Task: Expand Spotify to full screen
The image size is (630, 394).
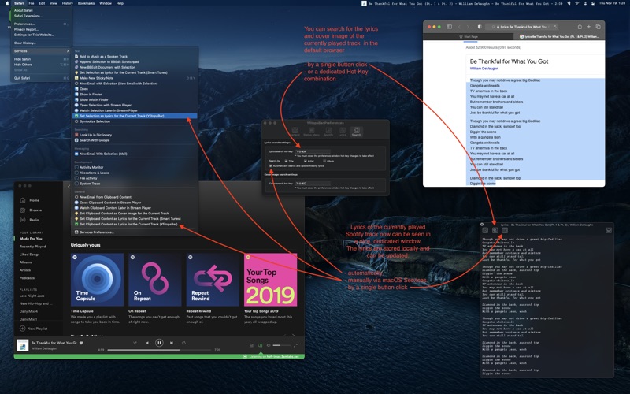Action: coord(296,345)
